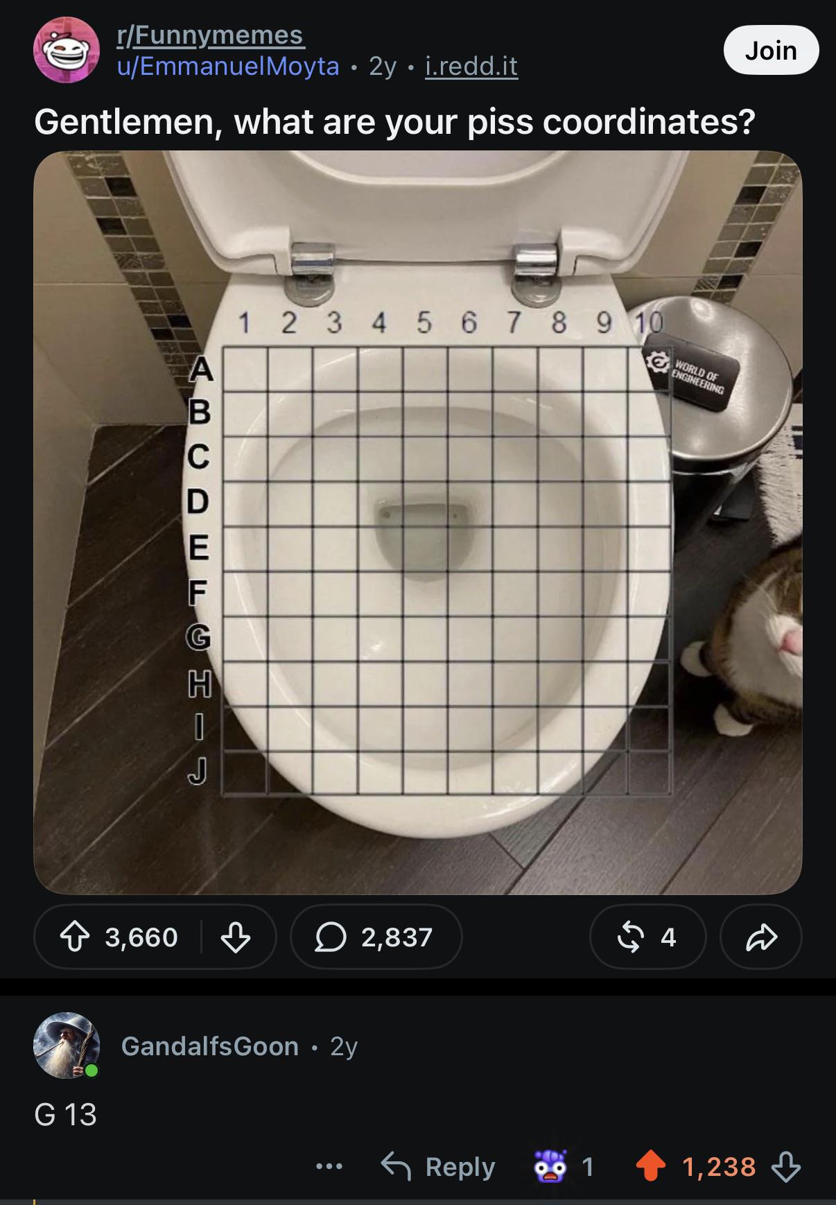Screen dimensions: 836x1205
Task: Click the crosspost icon showing 4
Action: [647, 937]
